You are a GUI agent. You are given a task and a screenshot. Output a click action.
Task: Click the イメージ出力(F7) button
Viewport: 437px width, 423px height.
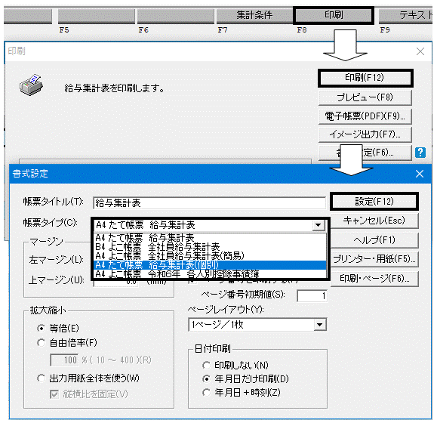(365, 134)
